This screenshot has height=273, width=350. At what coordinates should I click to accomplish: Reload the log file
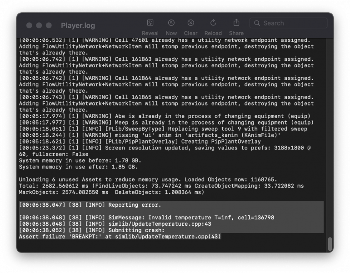213,23
